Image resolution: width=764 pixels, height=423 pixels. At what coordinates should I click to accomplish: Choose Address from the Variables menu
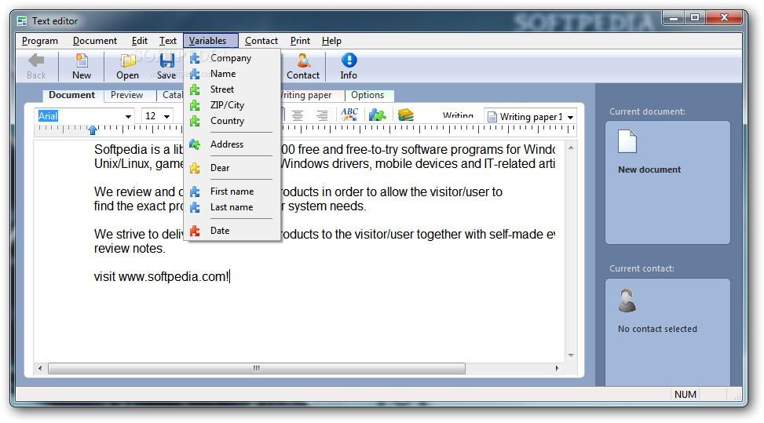point(232,144)
